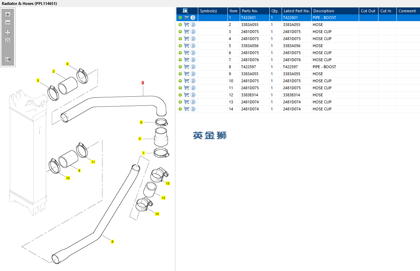420x271 pixels.
Task: Select callout 1 on the boost pipe
Action: [x=143, y=83]
